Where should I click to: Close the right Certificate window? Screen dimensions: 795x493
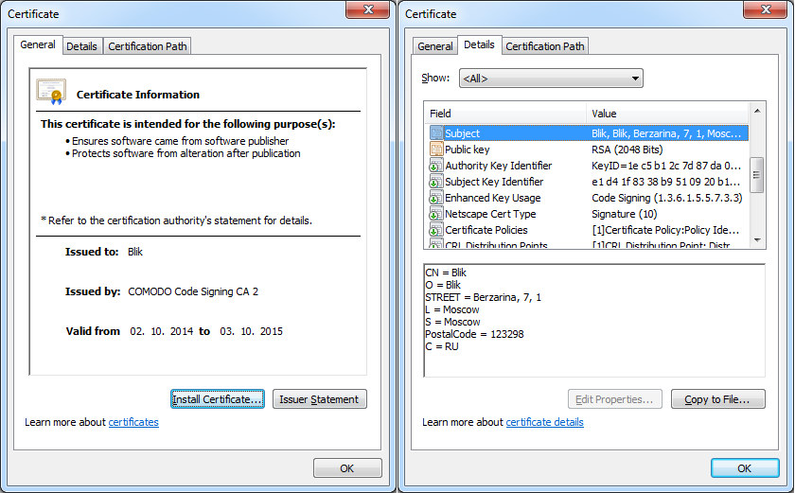766,9
